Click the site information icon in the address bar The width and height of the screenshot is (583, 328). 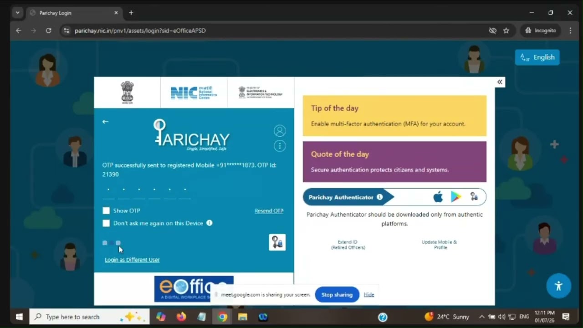(x=66, y=31)
